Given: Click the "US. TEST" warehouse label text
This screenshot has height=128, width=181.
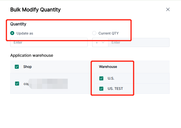Looking at the screenshot, I should [115, 89].
